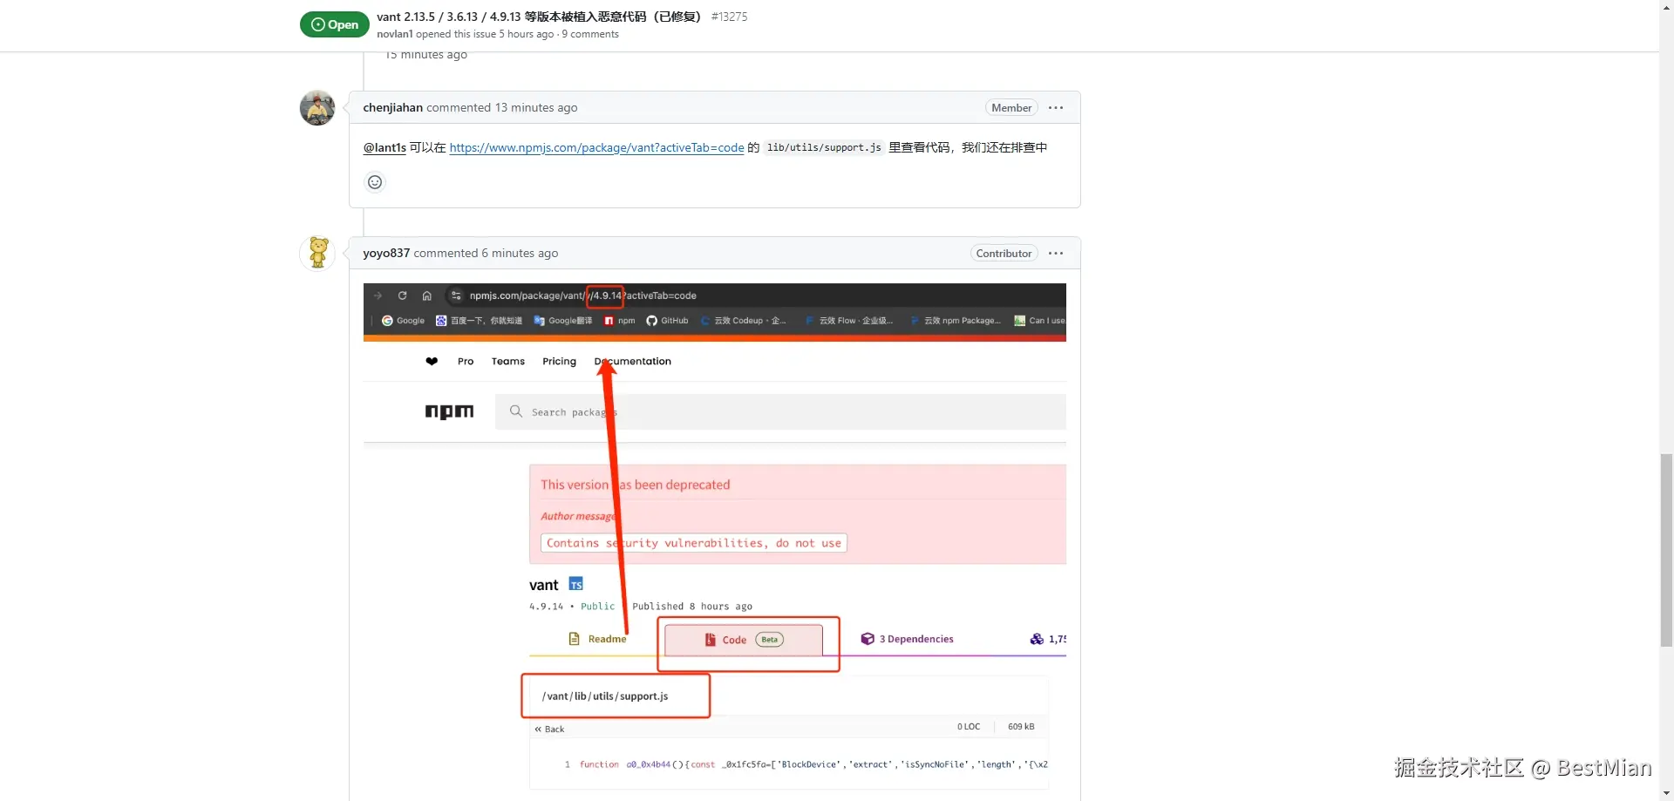Click the « Back button in the code viewer
Image resolution: width=1674 pixels, height=801 pixels.
(549, 729)
